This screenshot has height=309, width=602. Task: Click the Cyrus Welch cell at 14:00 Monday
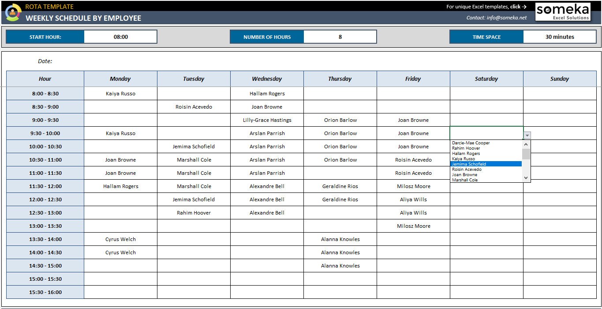[x=120, y=252]
